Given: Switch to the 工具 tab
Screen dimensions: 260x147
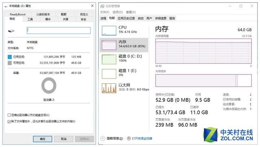Looking at the screenshot, I should click(30, 19).
